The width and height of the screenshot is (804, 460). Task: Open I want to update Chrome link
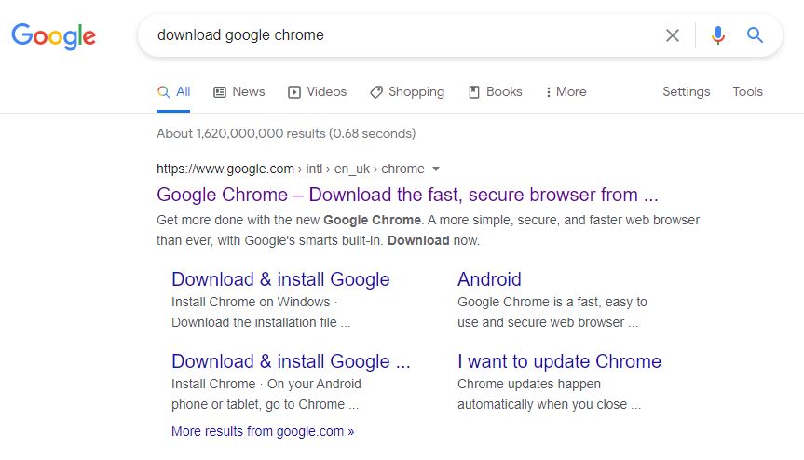pyautogui.click(x=559, y=361)
